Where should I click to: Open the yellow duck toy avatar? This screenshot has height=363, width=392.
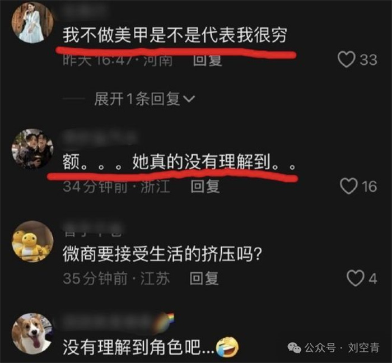pyautogui.click(x=32, y=241)
